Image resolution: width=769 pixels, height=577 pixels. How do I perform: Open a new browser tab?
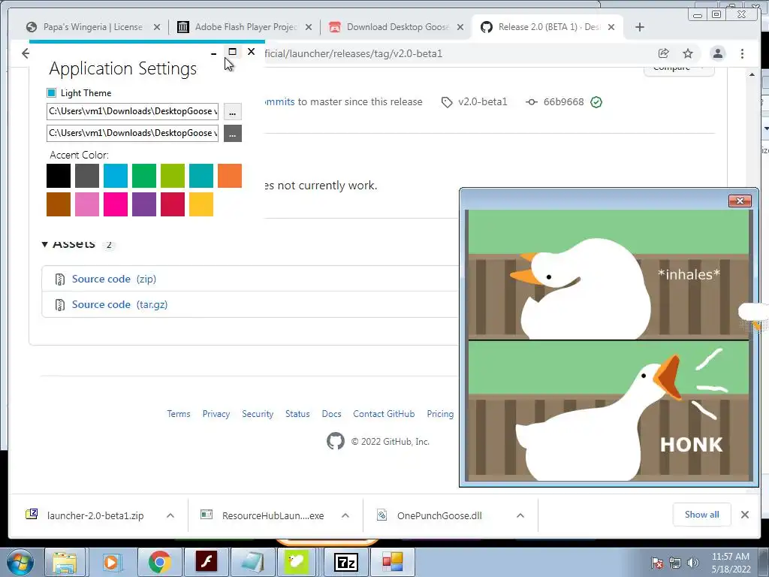(x=640, y=27)
